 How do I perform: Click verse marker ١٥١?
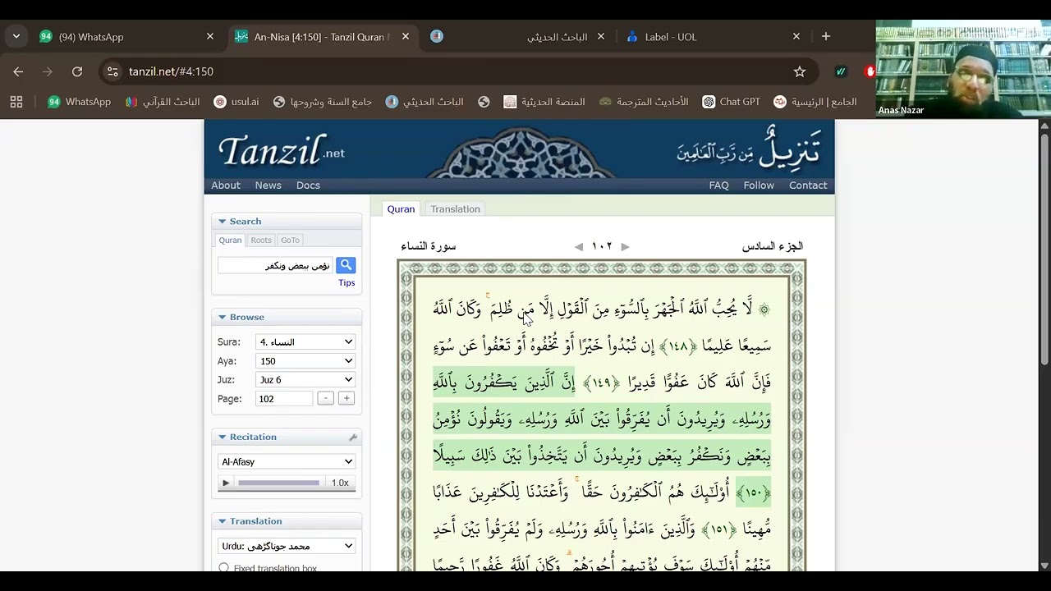(x=718, y=529)
